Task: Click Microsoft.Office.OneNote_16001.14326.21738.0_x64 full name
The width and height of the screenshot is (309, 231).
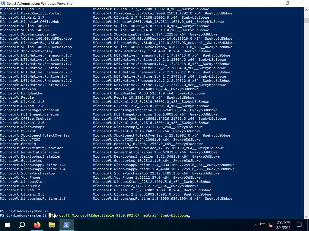Action: (159, 119)
